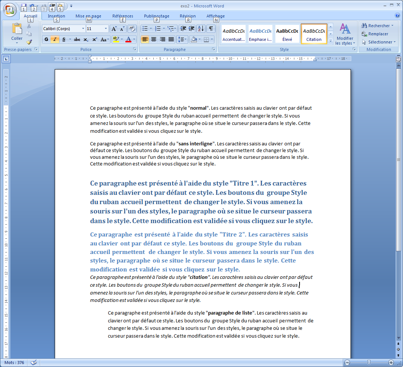Open the line spacing menu
The width and height of the screenshot is (403, 367).
point(182,39)
